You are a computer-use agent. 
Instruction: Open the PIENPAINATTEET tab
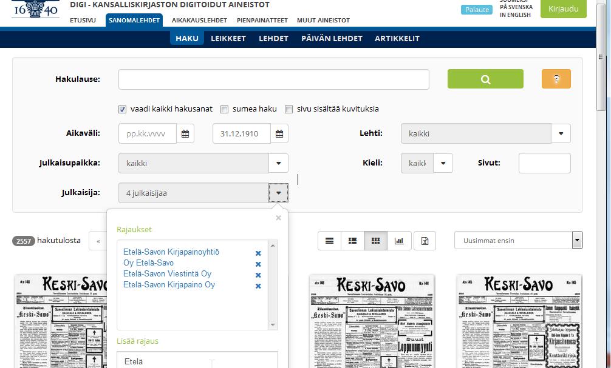pos(262,20)
